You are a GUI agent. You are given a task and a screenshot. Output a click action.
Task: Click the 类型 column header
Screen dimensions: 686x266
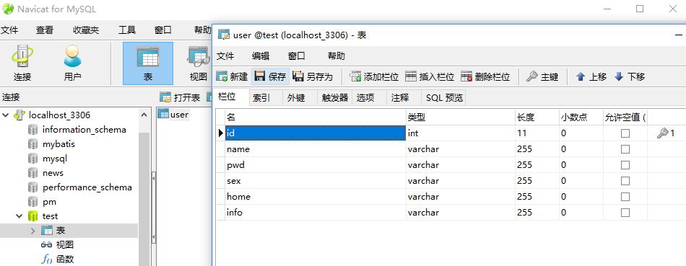pyautogui.click(x=461, y=117)
